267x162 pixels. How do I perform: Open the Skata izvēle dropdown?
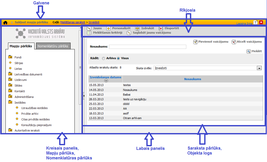point(259,68)
